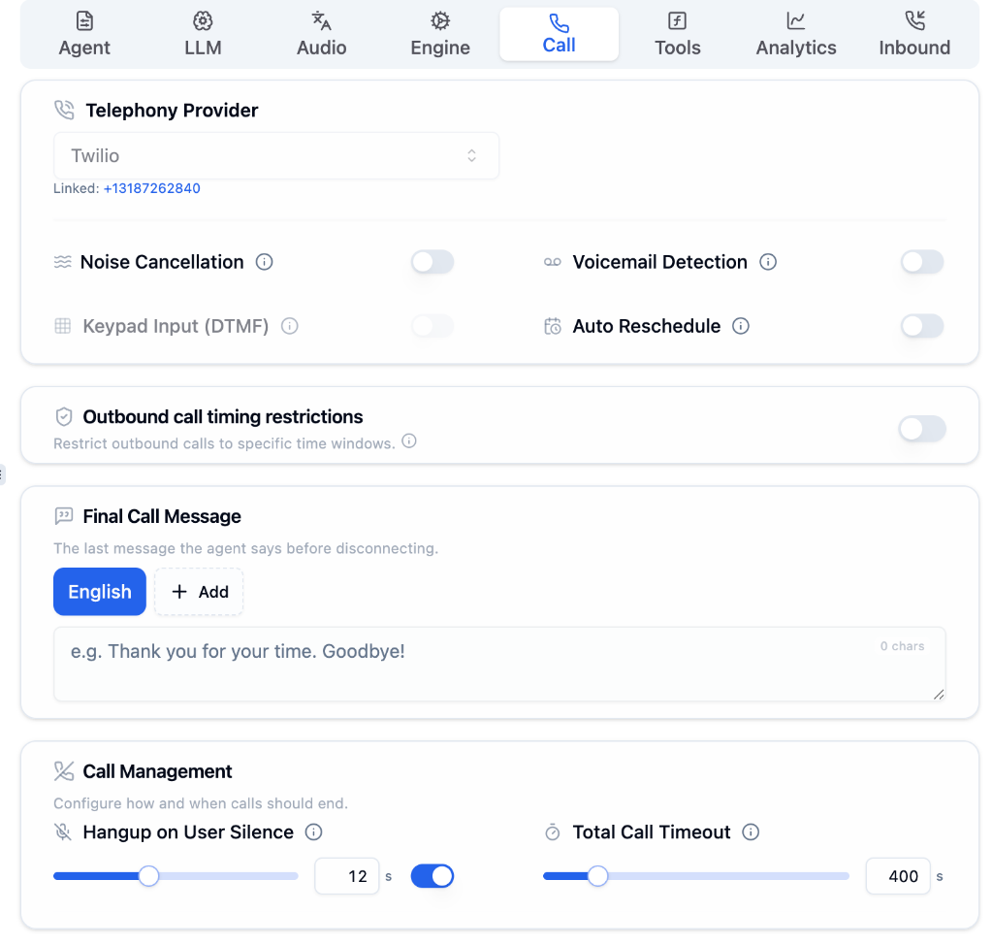Switch to the Call tab

[x=559, y=33]
